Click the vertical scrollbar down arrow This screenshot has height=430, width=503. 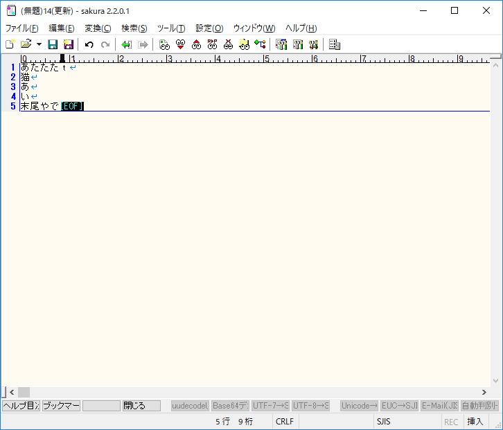tap(495, 381)
